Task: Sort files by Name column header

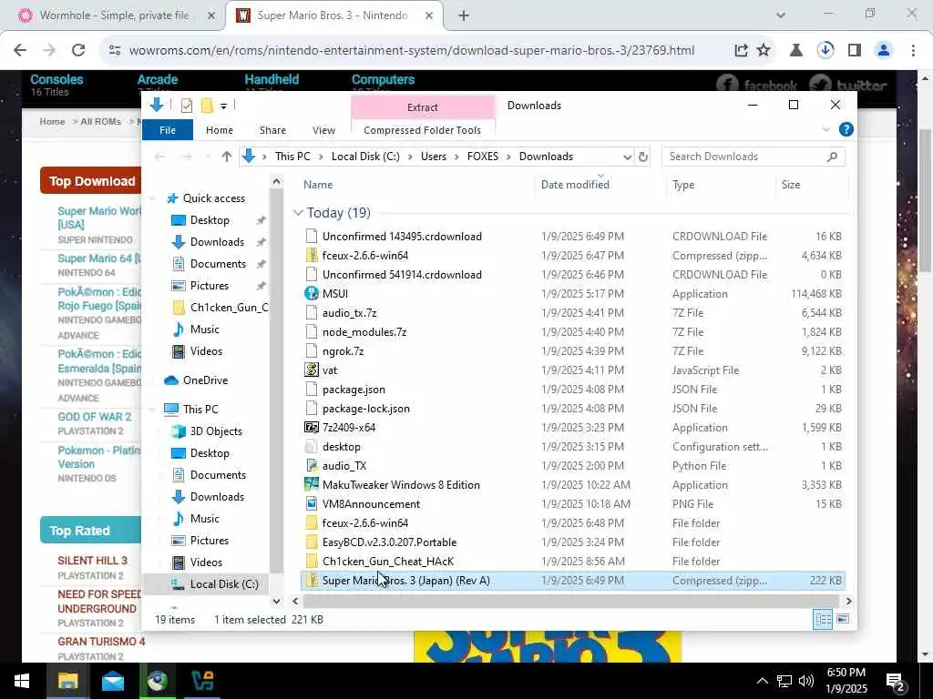Action: click(318, 185)
